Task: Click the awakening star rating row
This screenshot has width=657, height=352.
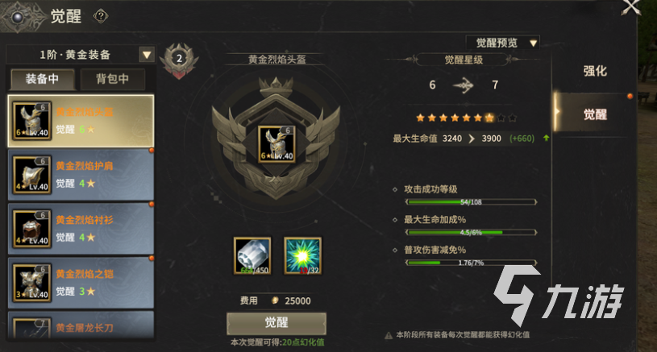Action: pos(466,118)
